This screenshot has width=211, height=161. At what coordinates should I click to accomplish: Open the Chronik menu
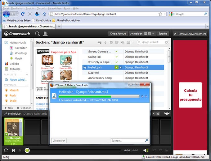coord(41,8)
